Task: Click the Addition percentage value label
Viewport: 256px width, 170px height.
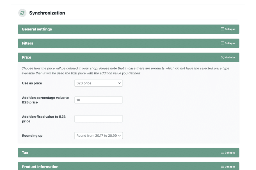Action: [x=45, y=100]
